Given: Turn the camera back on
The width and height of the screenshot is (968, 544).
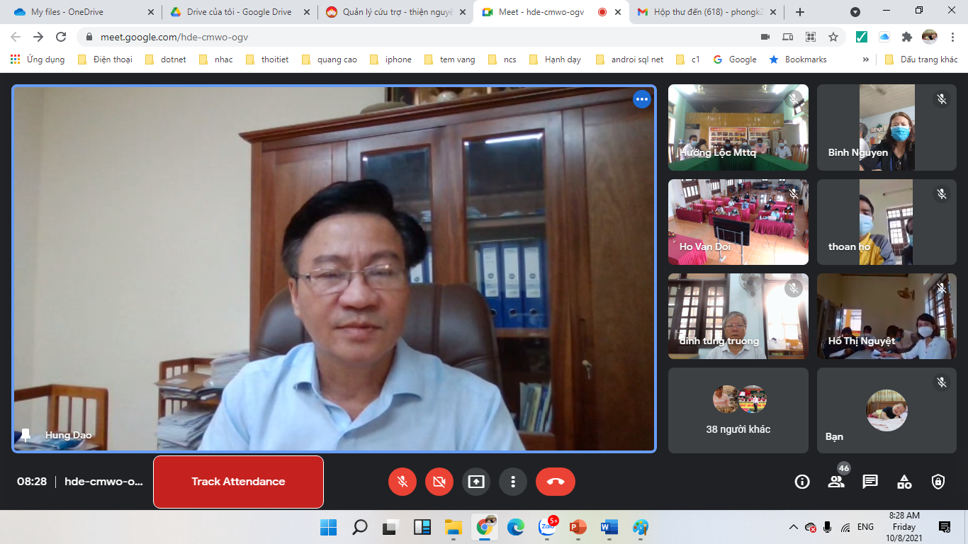Looking at the screenshot, I should 439,481.
